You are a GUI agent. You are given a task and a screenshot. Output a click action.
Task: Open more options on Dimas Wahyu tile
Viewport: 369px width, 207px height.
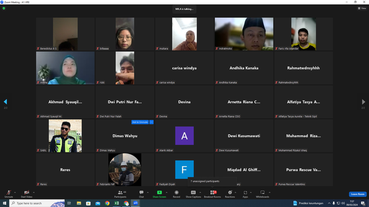click(x=152, y=122)
